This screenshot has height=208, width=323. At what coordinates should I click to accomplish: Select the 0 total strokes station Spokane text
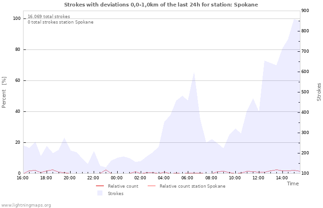tap(60, 22)
